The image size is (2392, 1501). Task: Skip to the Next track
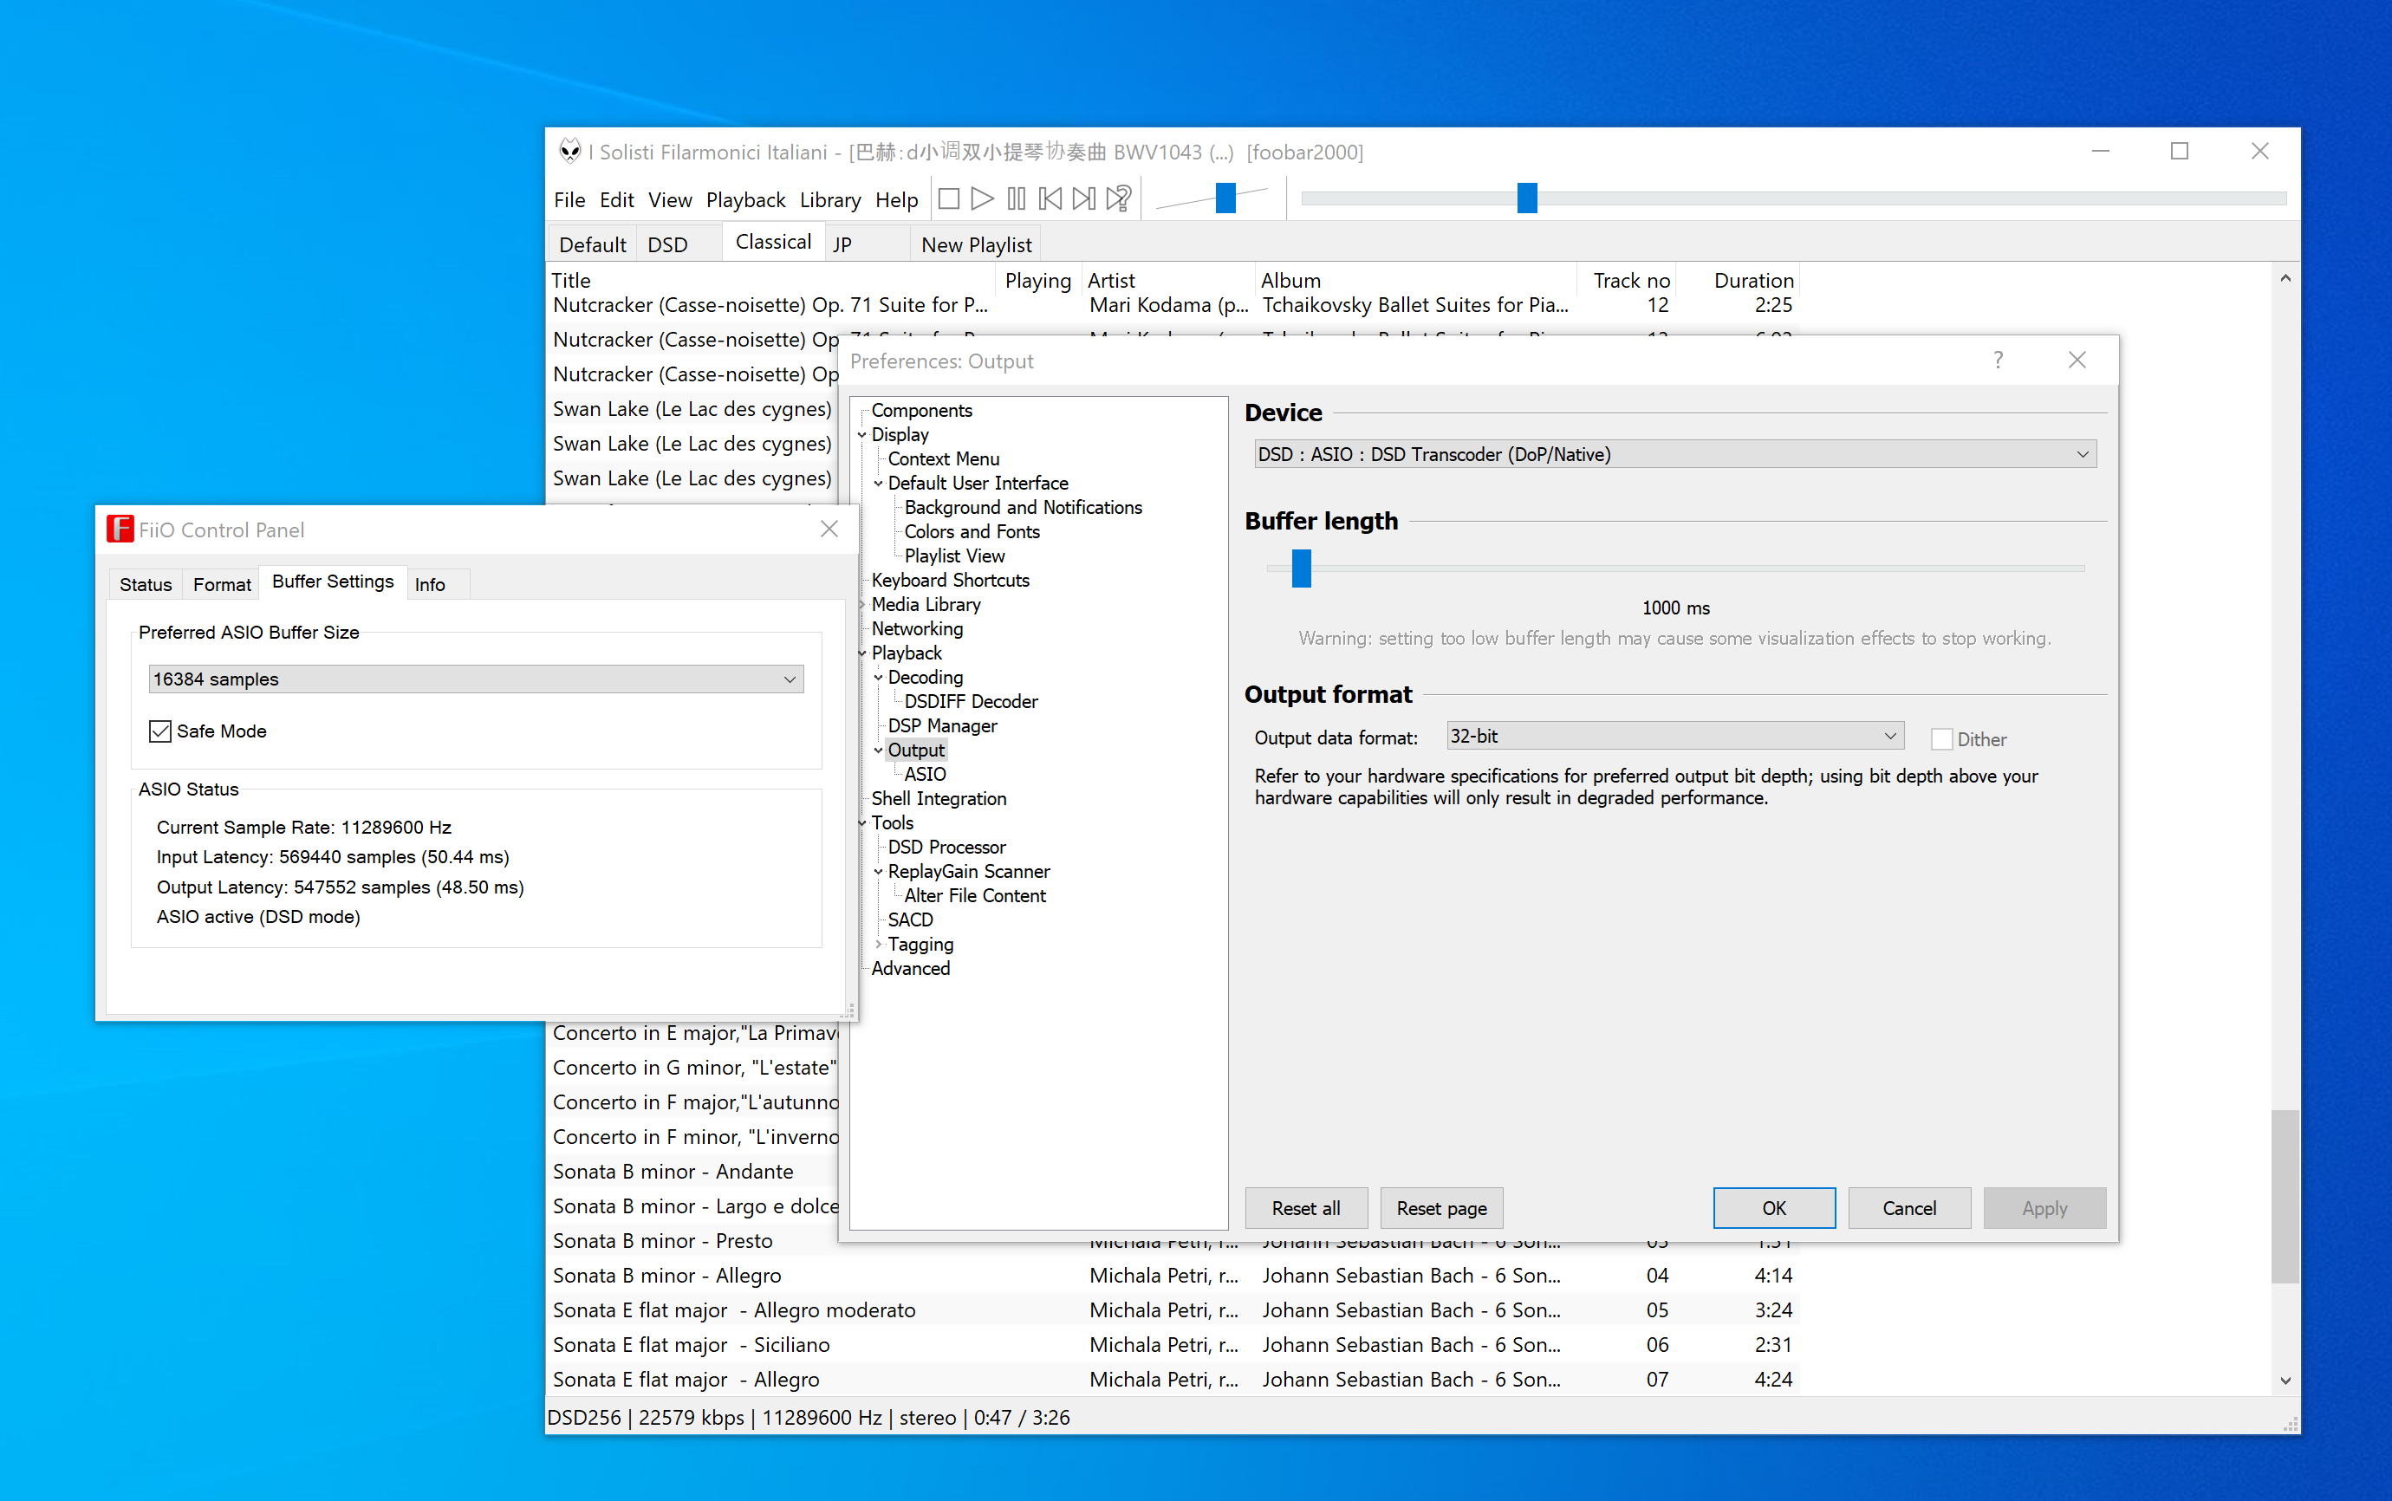(1084, 199)
